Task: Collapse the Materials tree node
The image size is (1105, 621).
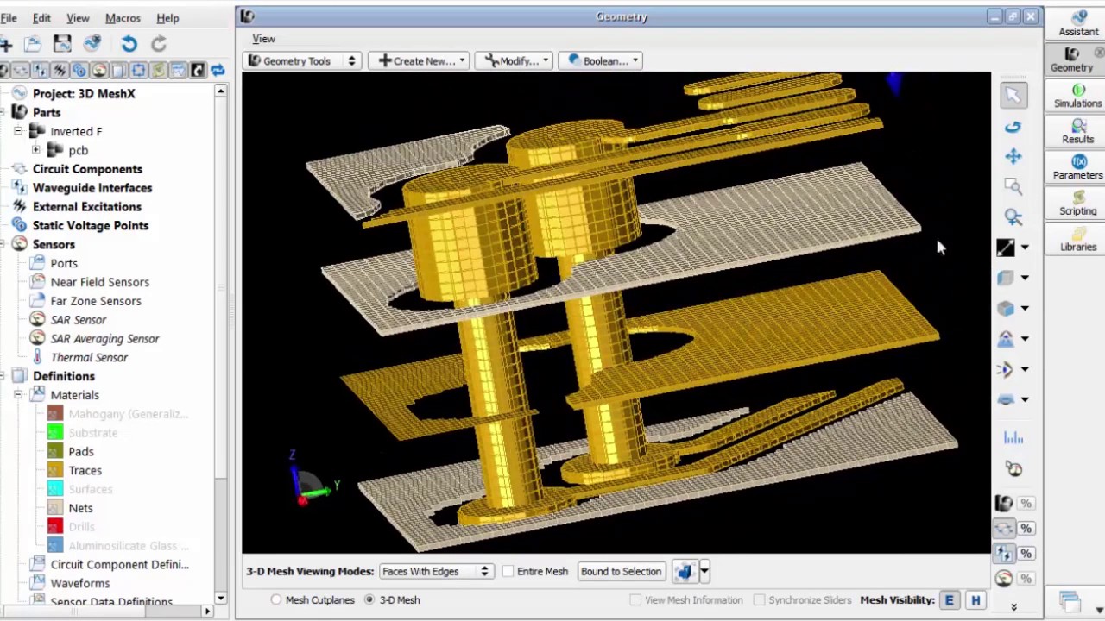Action: (18, 394)
